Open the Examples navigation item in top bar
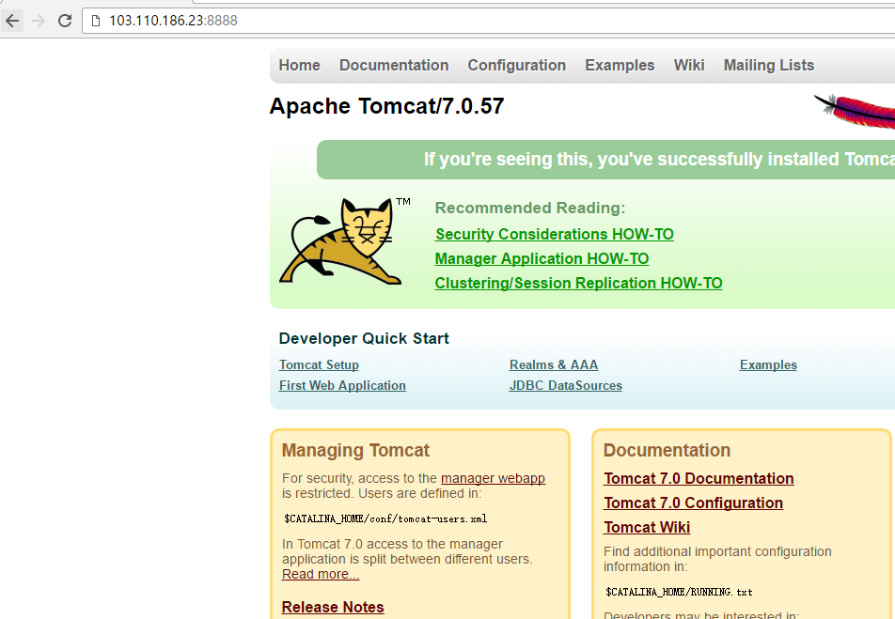The image size is (895, 619). (x=620, y=65)
